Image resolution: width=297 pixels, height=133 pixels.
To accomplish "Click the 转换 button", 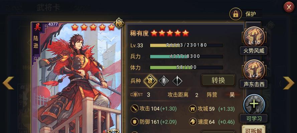I will tap(218, 80).
